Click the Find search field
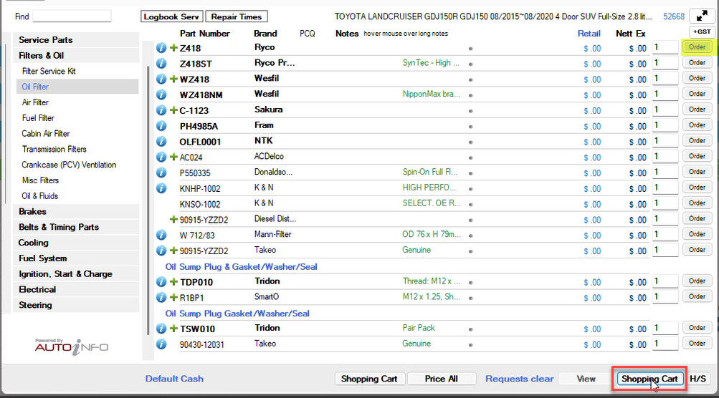Viewport: 719px width, 398px height. 72,16
